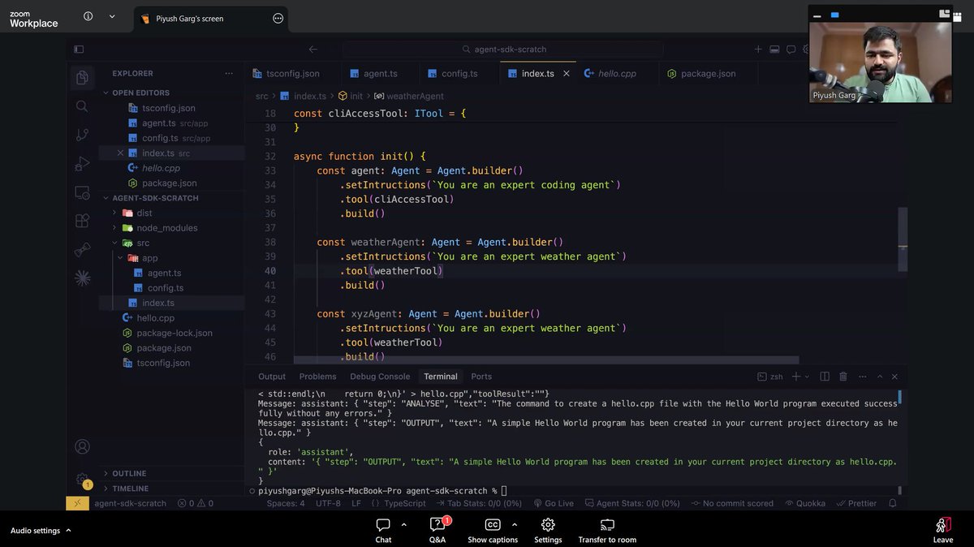The image size is (974, 547).
Task: Kill the terminal using the trash icon
Action: tap(843, 377)
